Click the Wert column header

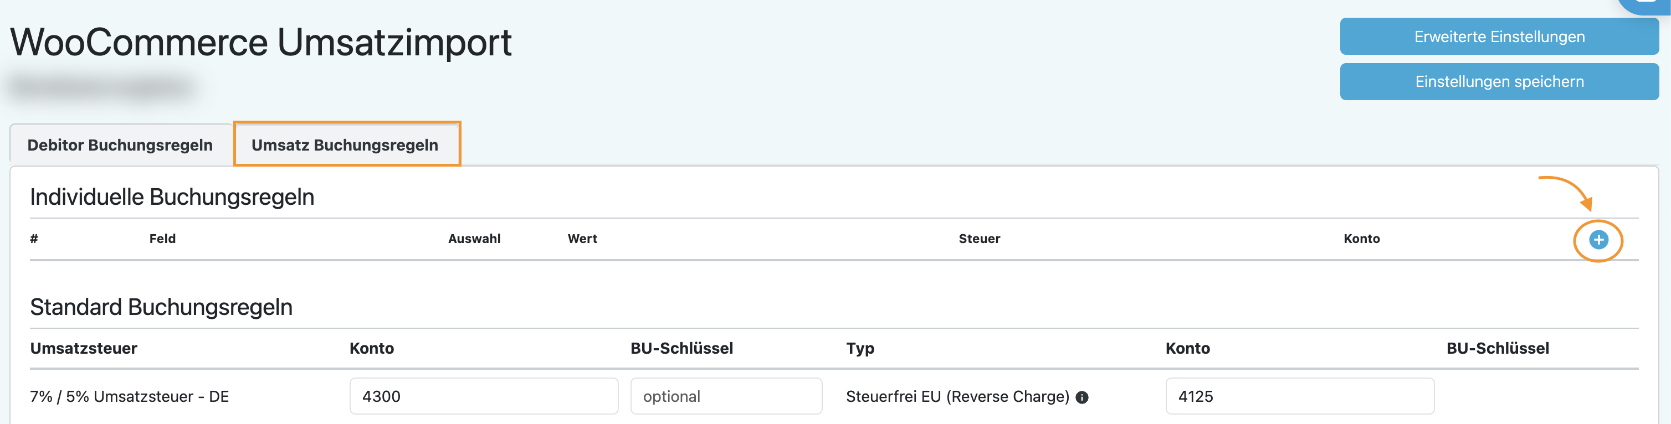click(x=582, y=239)
